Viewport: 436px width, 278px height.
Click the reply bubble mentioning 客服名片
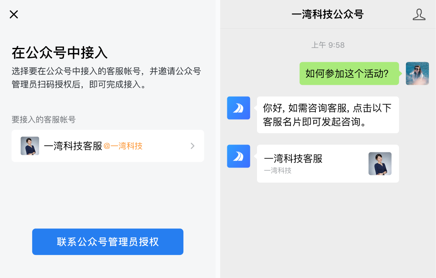pos(328,114)
